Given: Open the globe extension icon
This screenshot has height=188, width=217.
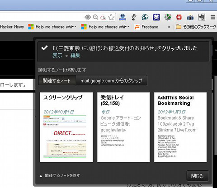Looking at the screenshot, I should [145, 17].
